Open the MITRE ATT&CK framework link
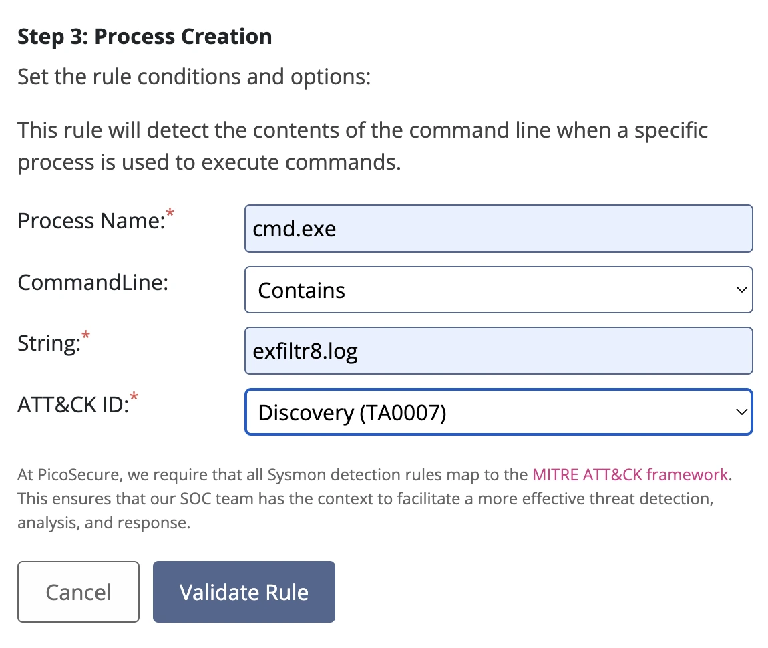The image size is (768, 648). 630,474
